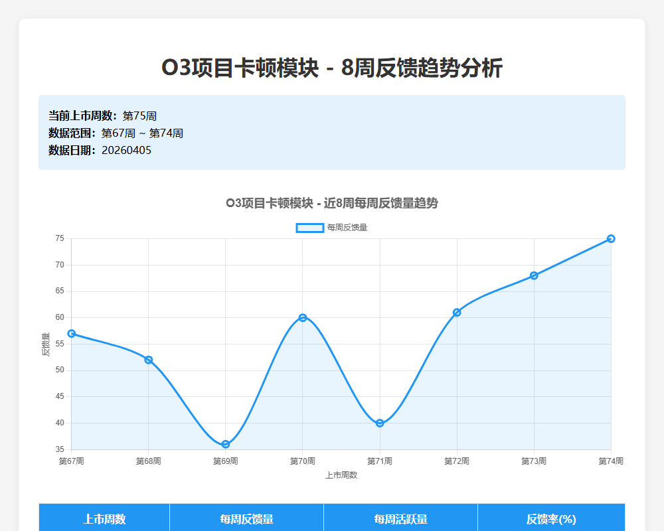Click the y-axis tick value 70
The image size is (664, 531).
[x=60, y=265]
